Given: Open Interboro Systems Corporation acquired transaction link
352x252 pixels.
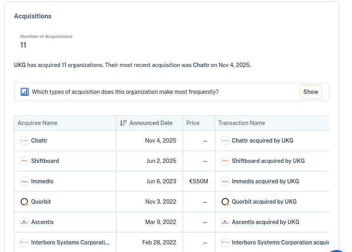Looking at the screenshot, I should click(280, 242).
